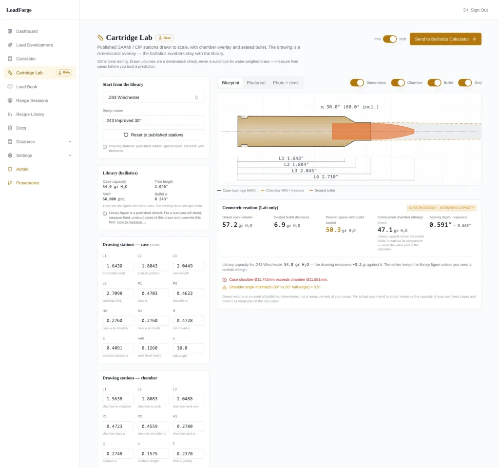Click the Range Sessions target icon
The height and width of the screenshot is (468, 499).
[10, 100]
